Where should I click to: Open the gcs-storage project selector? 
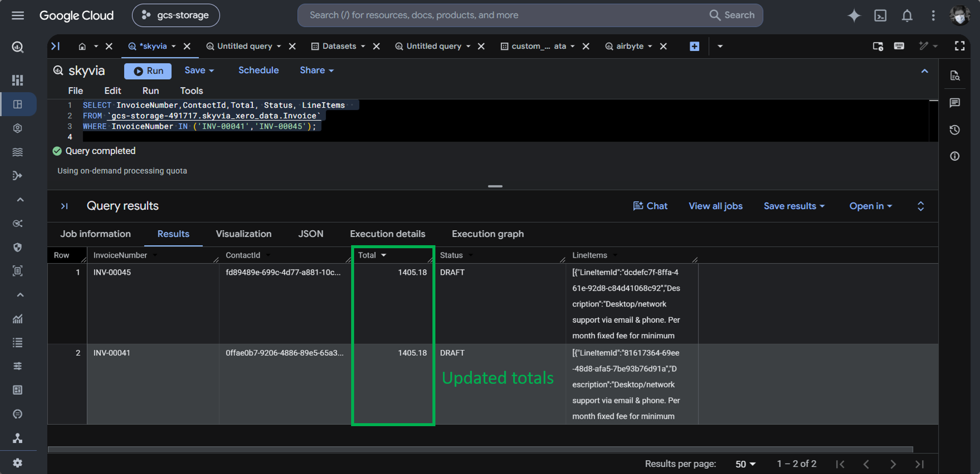pos(176,15)
